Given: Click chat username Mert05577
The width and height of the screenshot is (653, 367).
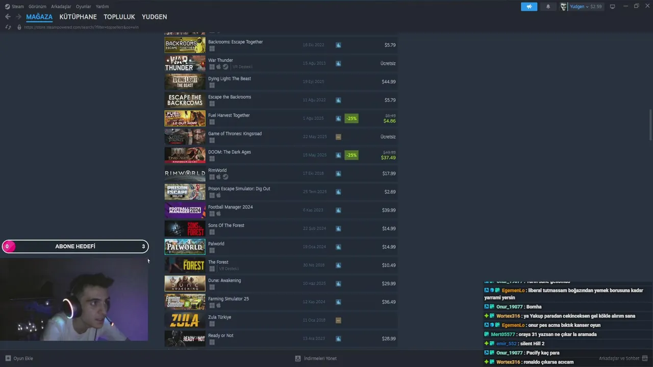Looking at the screenshot, I should point(503,334).
